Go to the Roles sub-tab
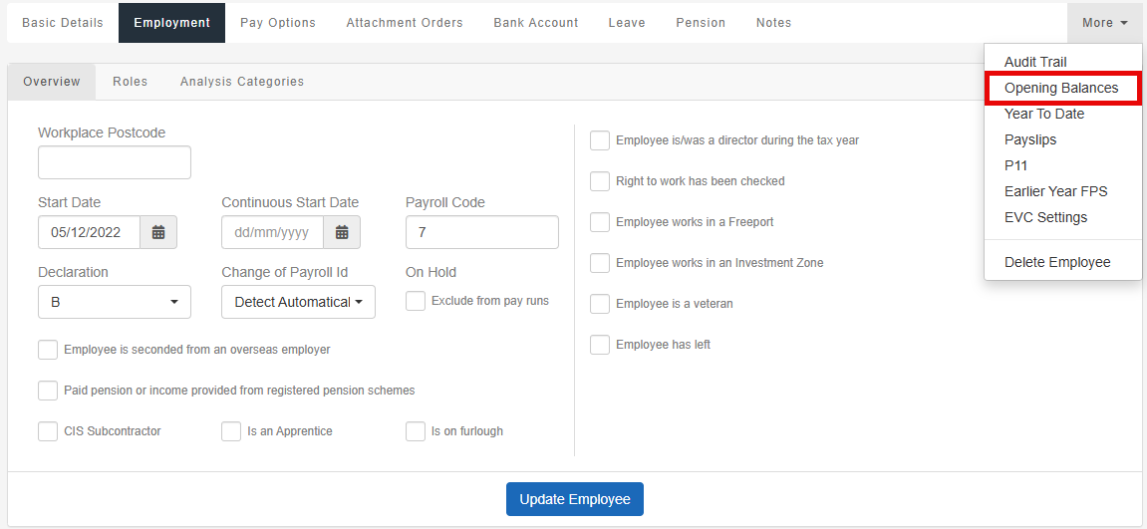This screenshot has height=529, width=1147. tap(131, 82)
